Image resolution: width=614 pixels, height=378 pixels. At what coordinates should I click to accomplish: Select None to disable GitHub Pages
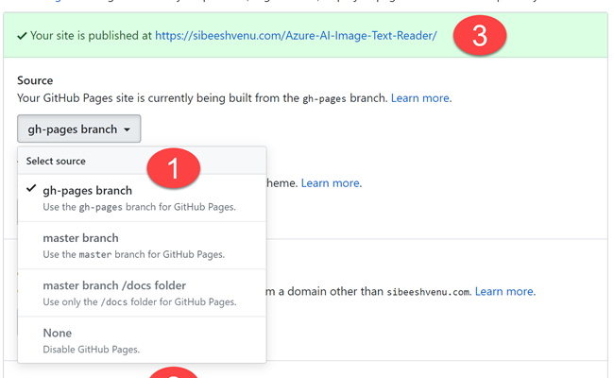click(x=142, y=340)
